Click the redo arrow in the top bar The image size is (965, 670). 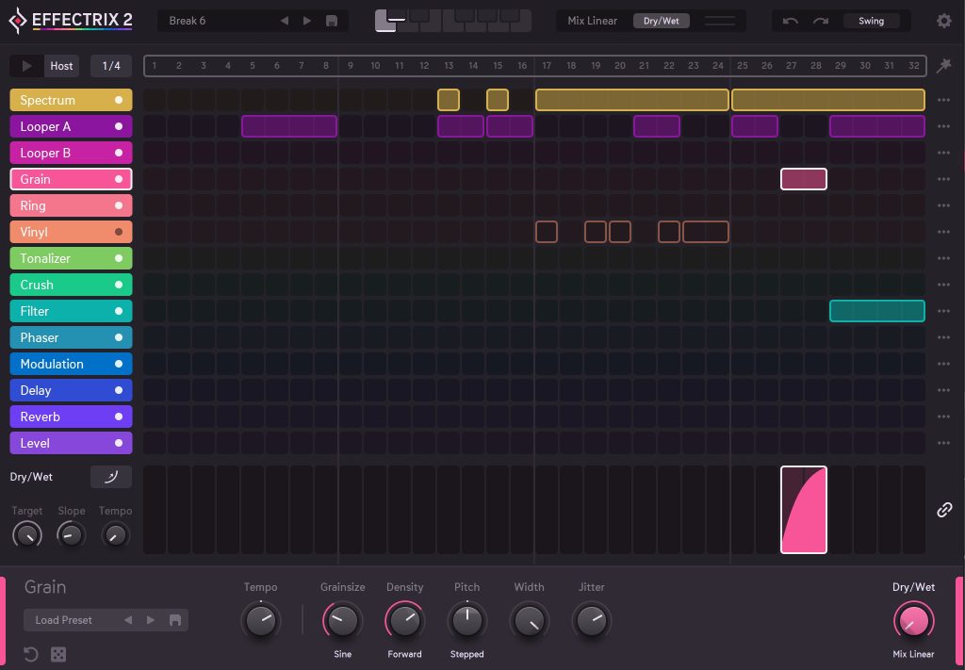(x=820, y=21)
